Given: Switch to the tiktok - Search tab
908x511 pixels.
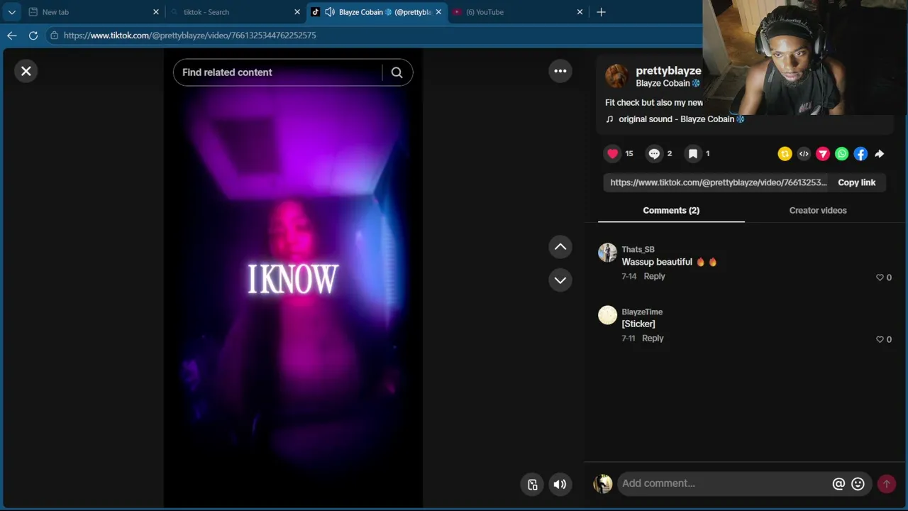Looking at the screenshot, I should click(x=234, y=12).
